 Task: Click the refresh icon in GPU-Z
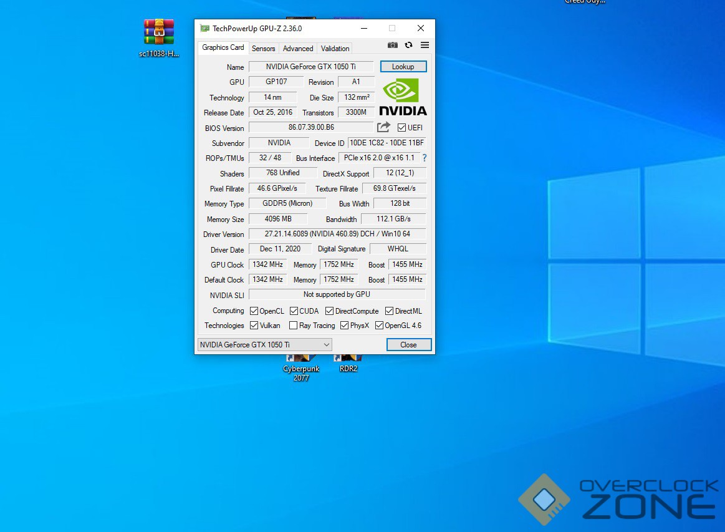pyautogui.click(x=408, y=45)
